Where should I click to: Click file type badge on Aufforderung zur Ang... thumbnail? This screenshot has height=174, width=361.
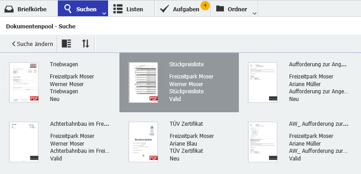[x=273, y=98]
